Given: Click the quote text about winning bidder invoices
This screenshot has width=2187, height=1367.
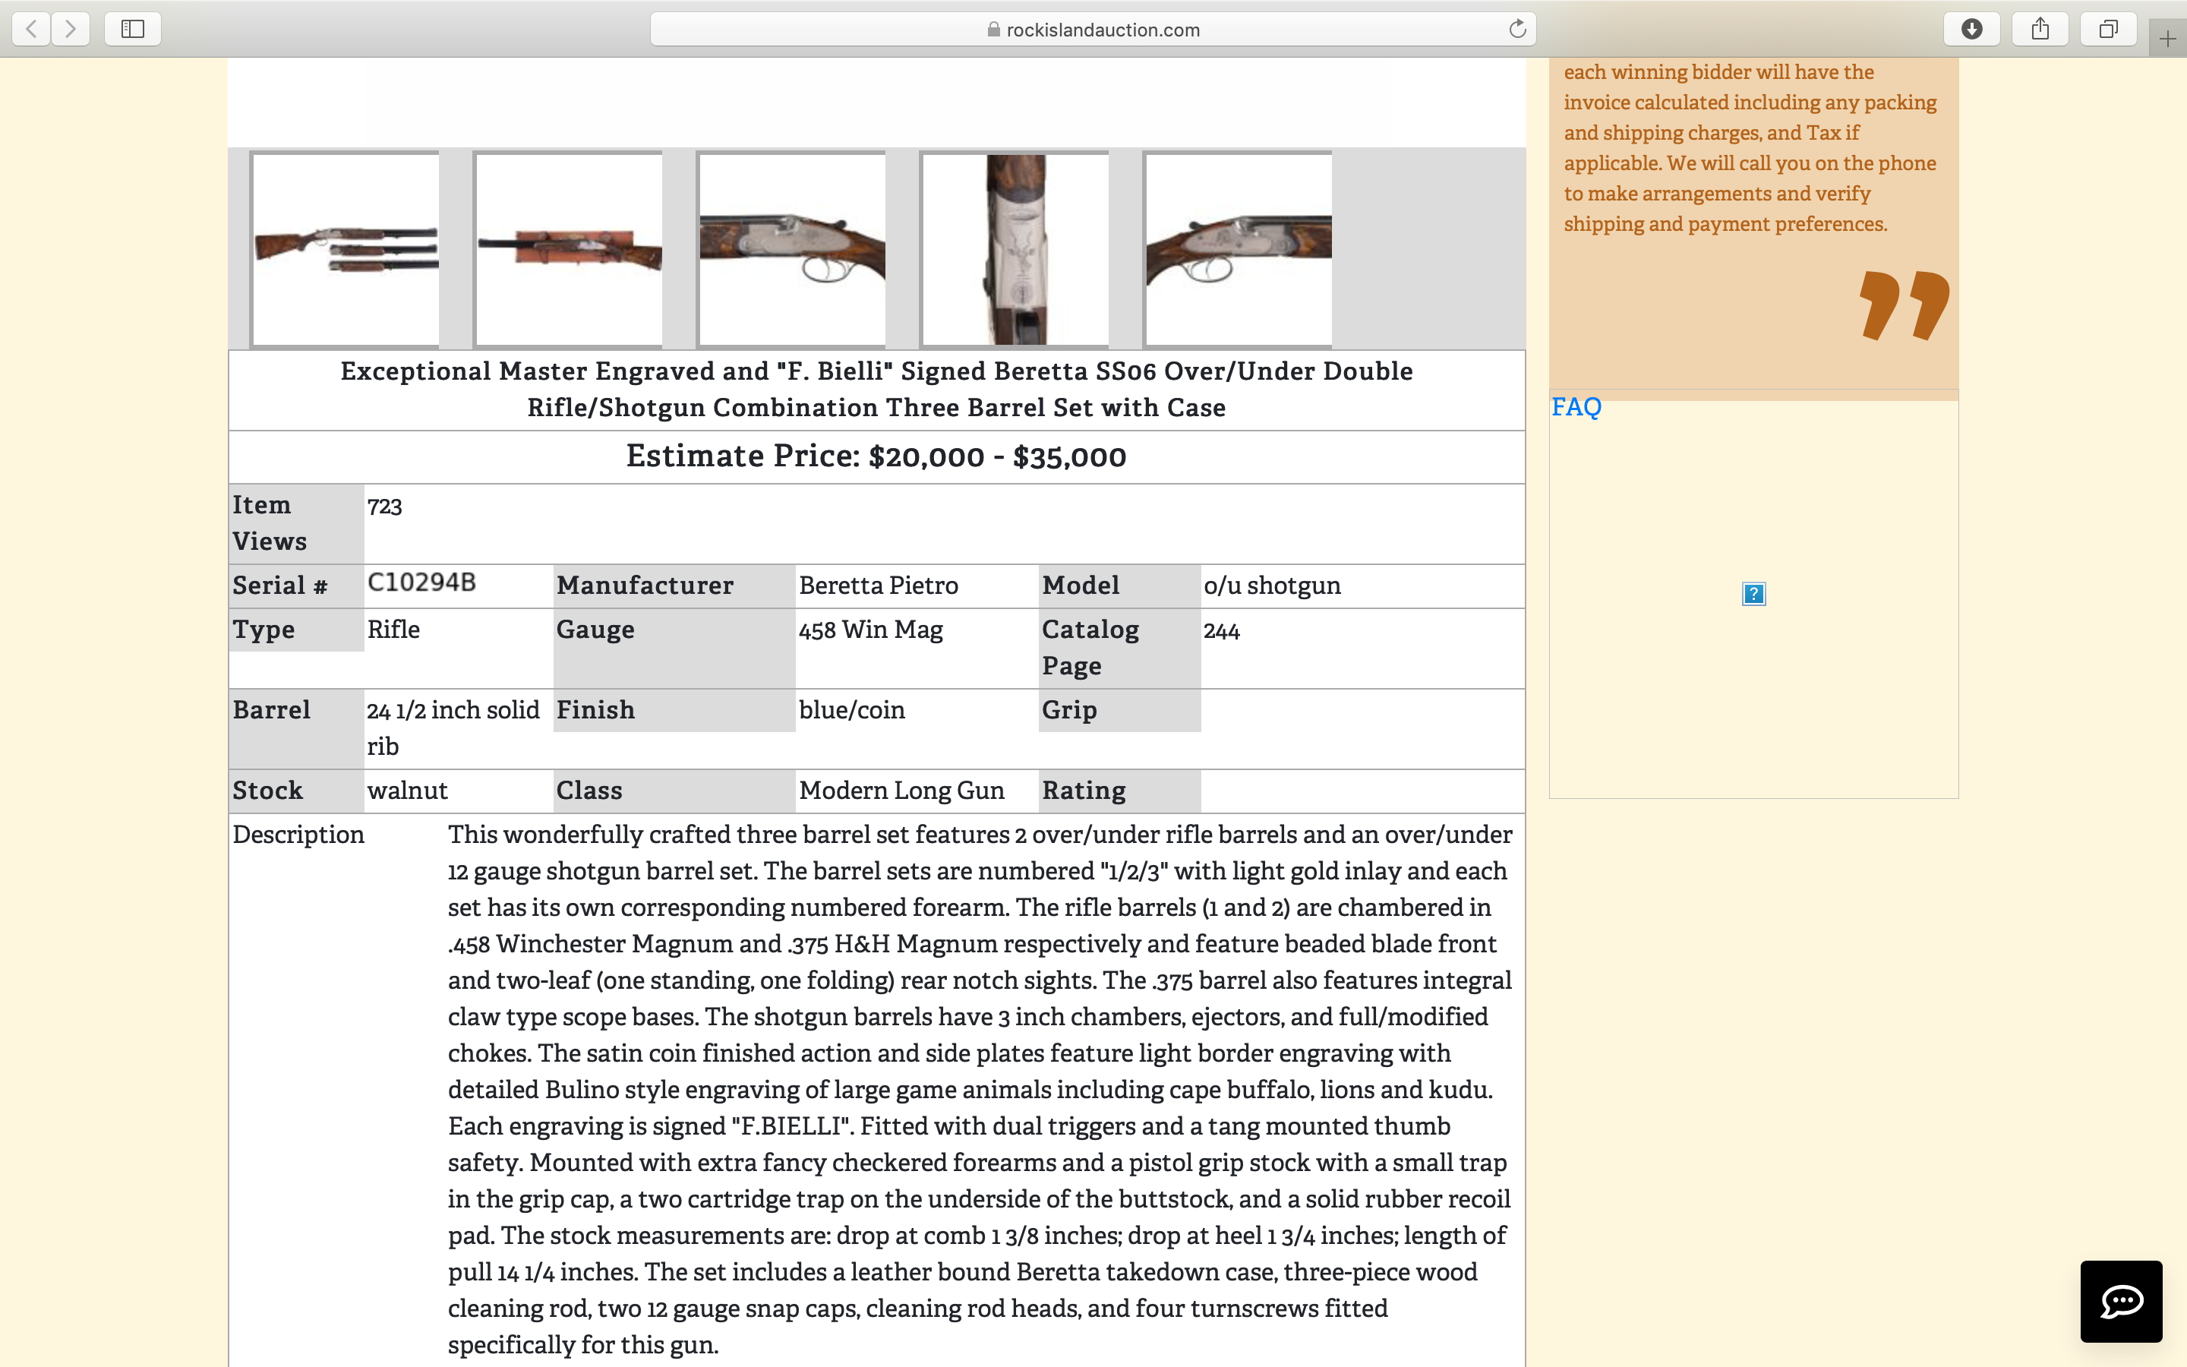Looking at the screenshot, I should click(x=1750, y=148).
